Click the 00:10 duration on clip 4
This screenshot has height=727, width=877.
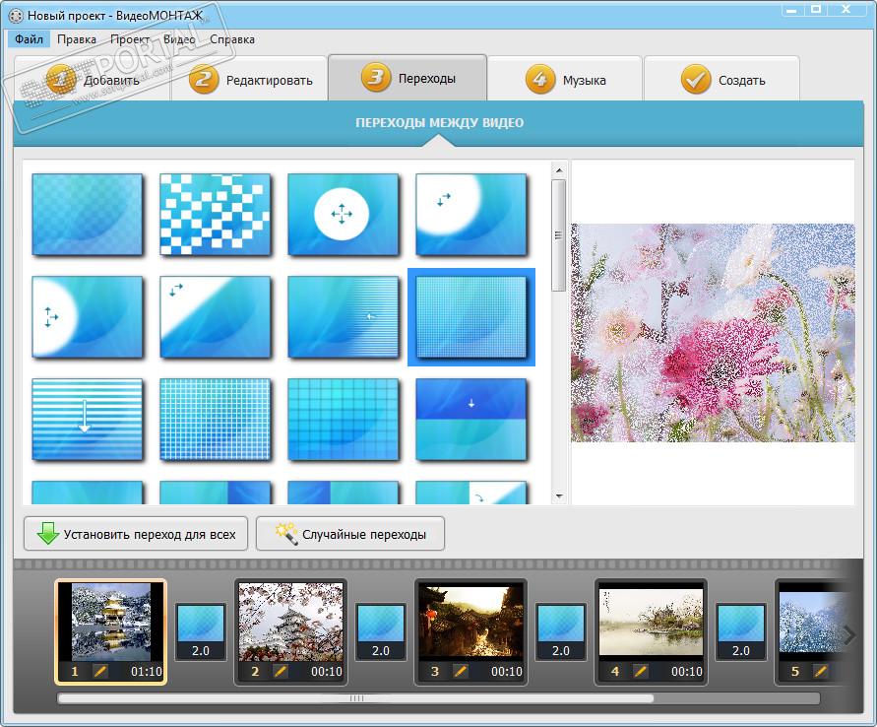point(687,671)
